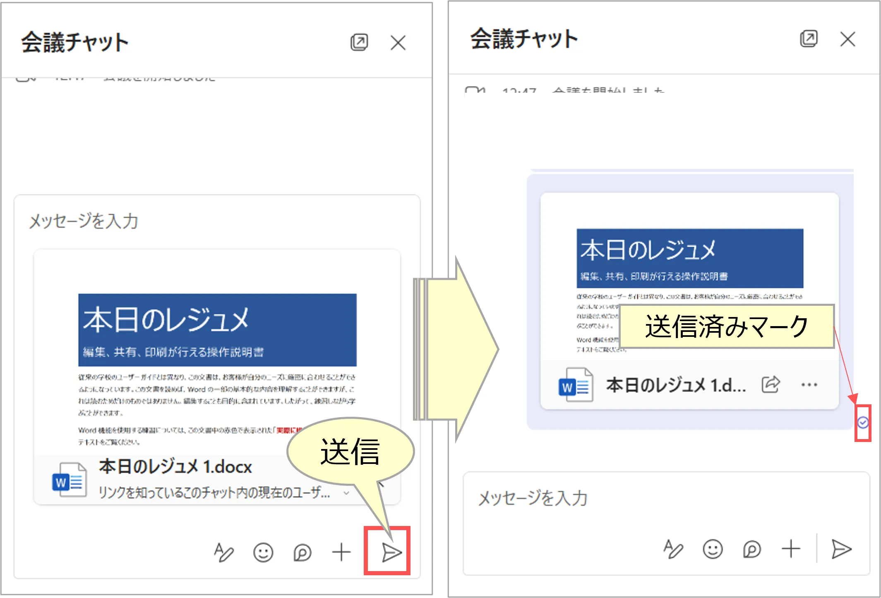The image size is (881, 598).
Task: Open the sent 本日のレジュメ 1.d... file link
Action: [x=675, y=385]
